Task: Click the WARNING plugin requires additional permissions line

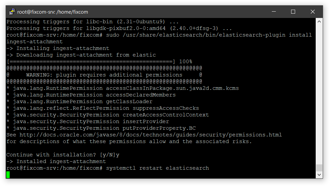Action: 104,75
